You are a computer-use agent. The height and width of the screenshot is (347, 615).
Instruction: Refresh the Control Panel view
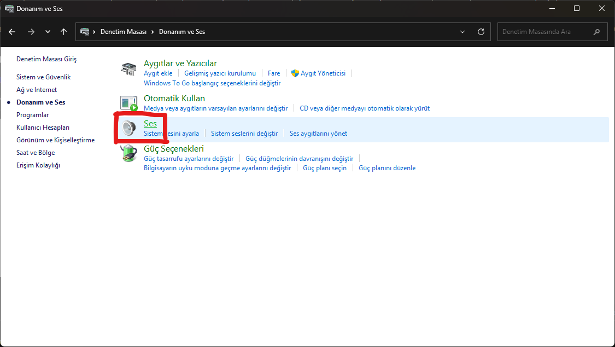tap(481, 32)
